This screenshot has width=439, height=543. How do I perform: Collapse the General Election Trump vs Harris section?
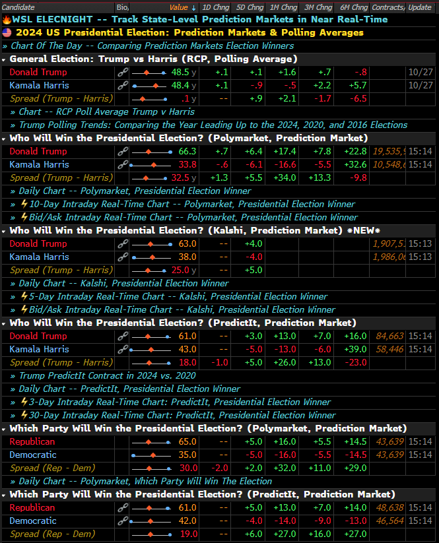point(5,59)
